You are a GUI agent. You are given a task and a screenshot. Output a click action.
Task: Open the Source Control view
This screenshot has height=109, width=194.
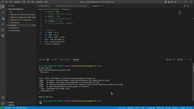[x=3, y=18]
